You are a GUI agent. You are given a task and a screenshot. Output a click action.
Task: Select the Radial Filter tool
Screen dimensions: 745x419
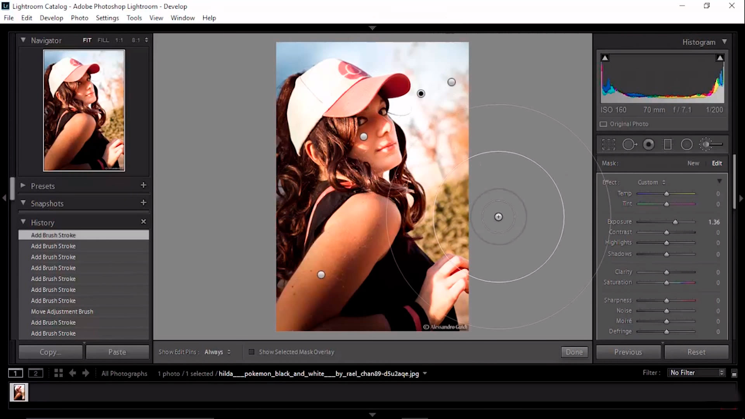click(686, 144)
